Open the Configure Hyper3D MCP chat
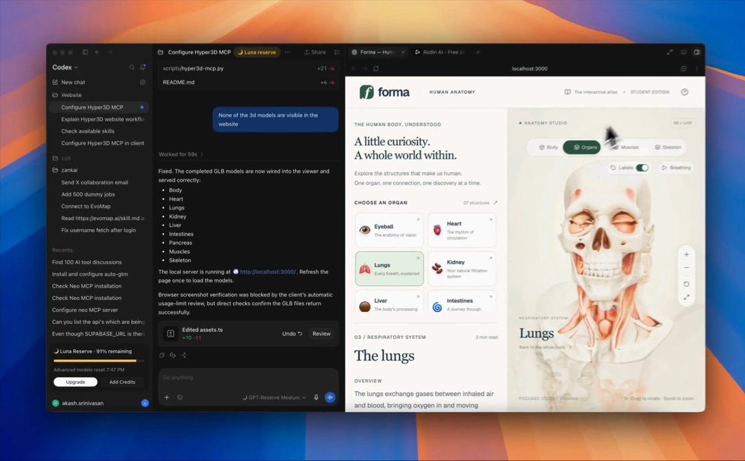This screenshot has width=745, height=461. pos(99,107)
